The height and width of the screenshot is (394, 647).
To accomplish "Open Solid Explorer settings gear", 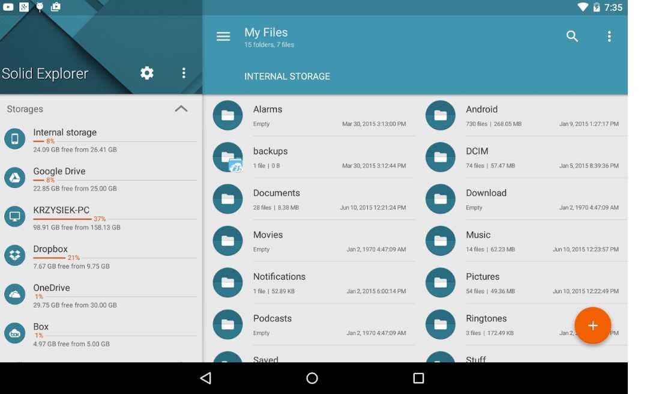I will click(147, 73).
